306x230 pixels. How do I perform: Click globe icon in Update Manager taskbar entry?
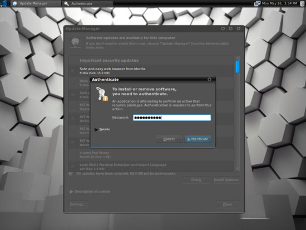[15, 3]
